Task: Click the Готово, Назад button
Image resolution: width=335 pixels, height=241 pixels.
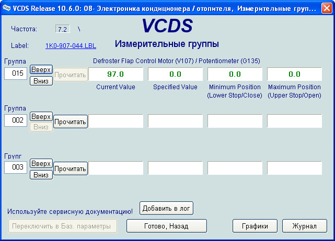Action: (167, 226)
